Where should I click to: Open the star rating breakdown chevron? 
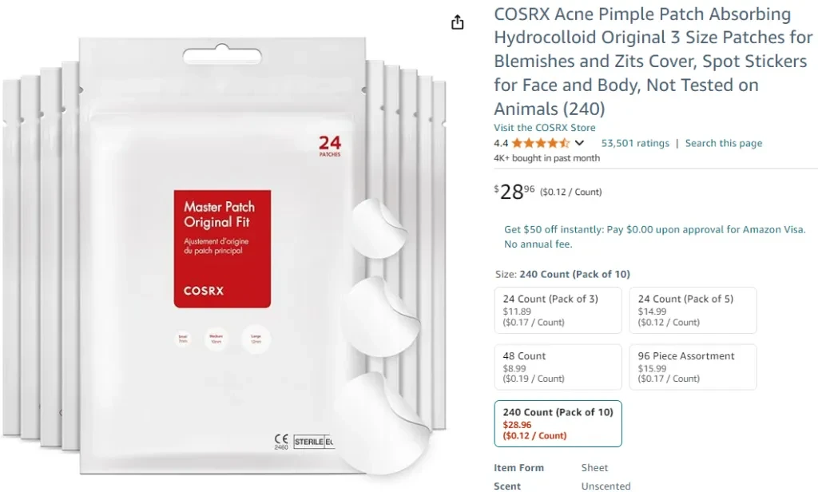click(579, 143)
